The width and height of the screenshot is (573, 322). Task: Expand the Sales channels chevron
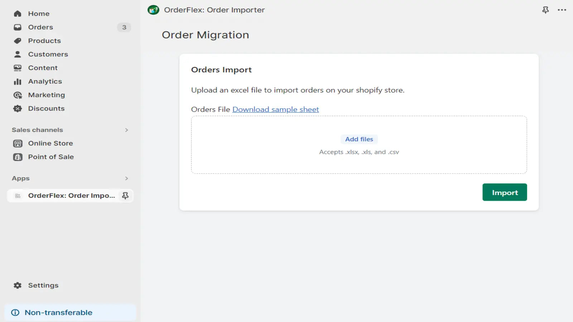126,130
